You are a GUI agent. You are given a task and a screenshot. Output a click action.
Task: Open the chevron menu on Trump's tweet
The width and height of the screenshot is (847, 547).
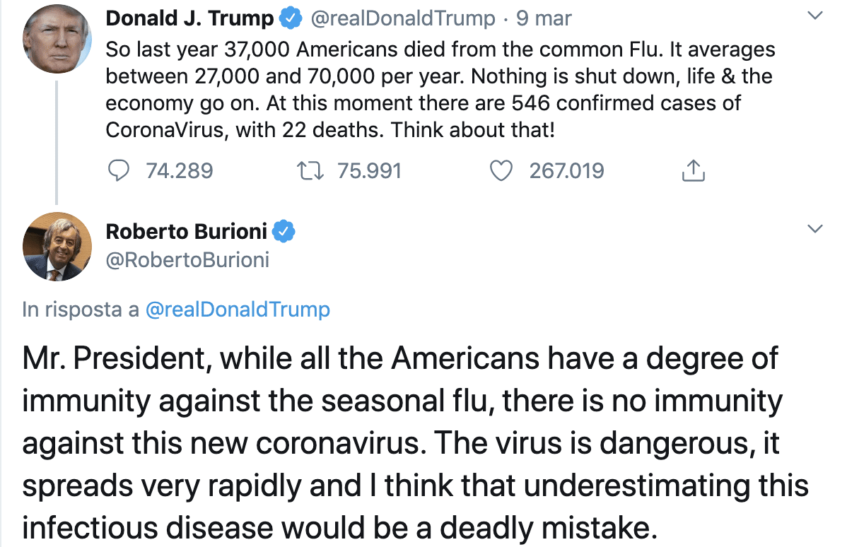tap(815, 16)
